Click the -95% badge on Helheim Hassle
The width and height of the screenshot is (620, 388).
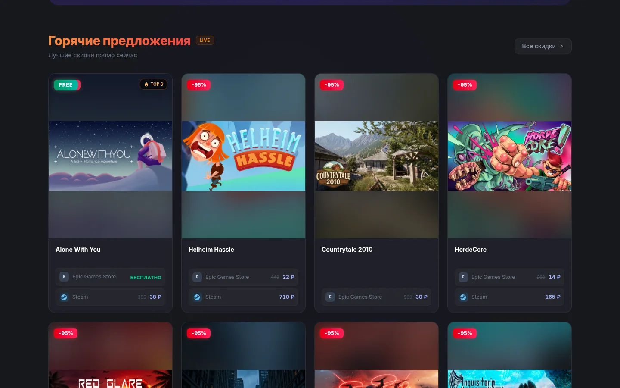(x=199, y=85)
